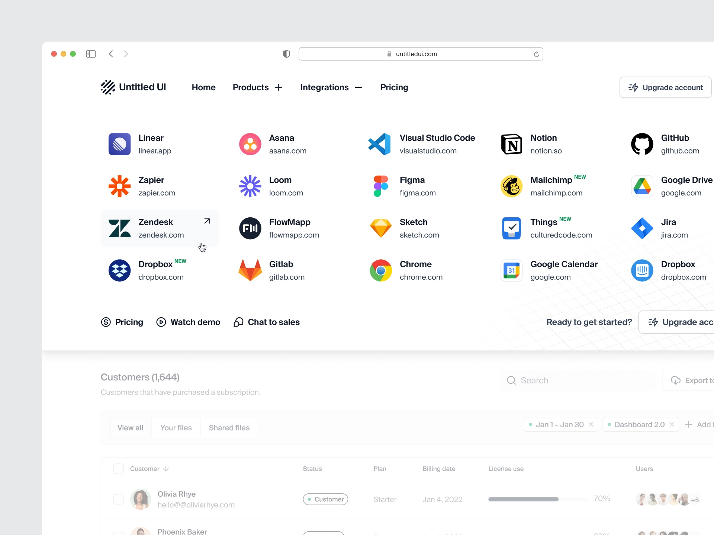The image size is (714, 535).
Task: Click the search magnifier in Customers section
Action: tap(511, 380)
